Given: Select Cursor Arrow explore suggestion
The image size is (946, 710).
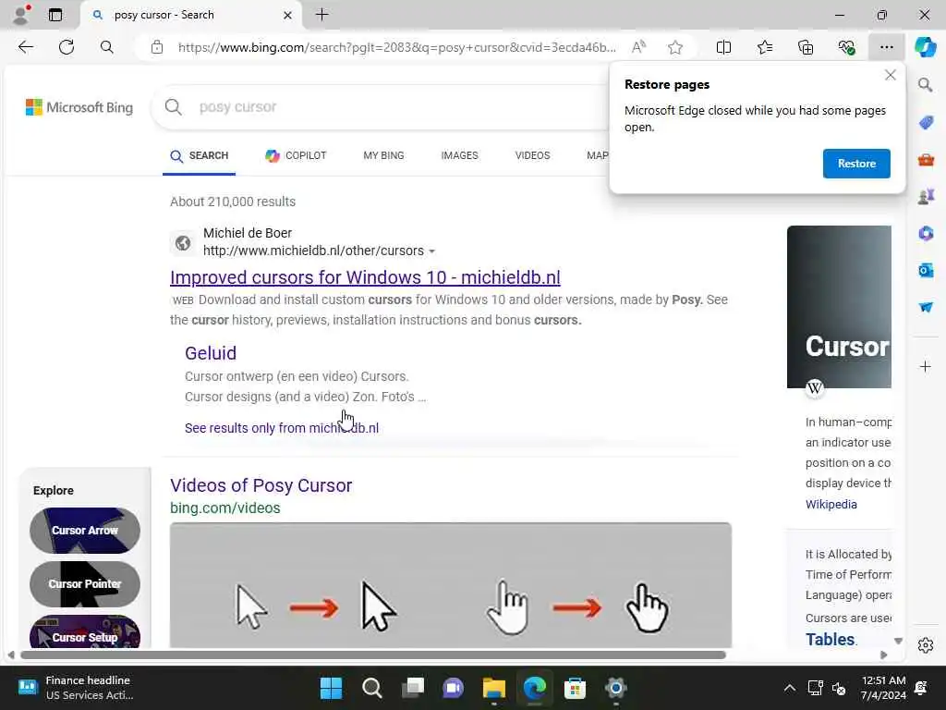Looking at the screenshot, I should [85, 530].
